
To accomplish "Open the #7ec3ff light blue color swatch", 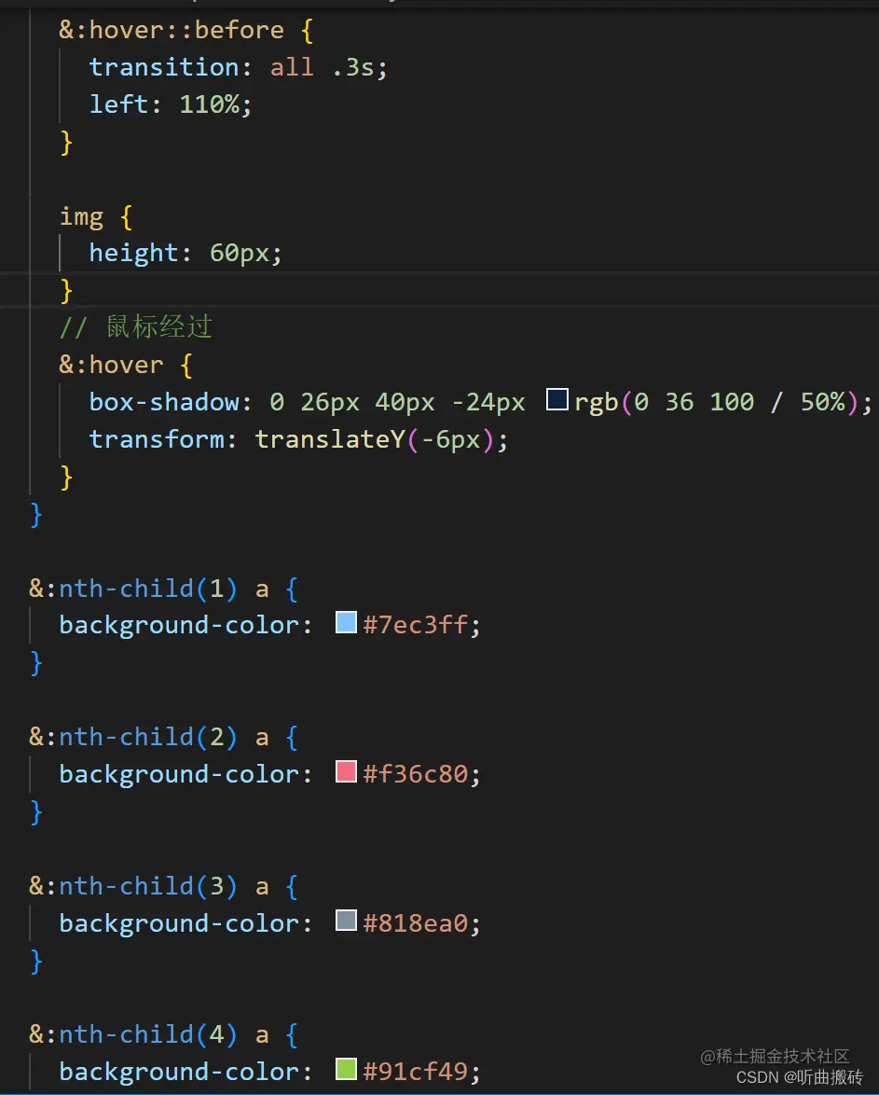I will [x=346, y=622].
